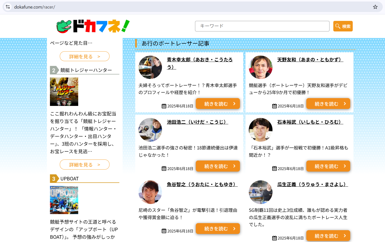Open 青木幸太郎 racer profile photo
This screenshot has height=242, width=385.
150,67
